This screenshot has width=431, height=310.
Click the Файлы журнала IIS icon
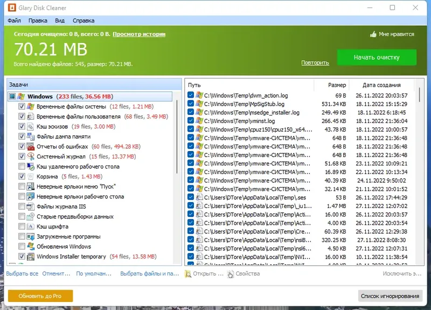31,206
